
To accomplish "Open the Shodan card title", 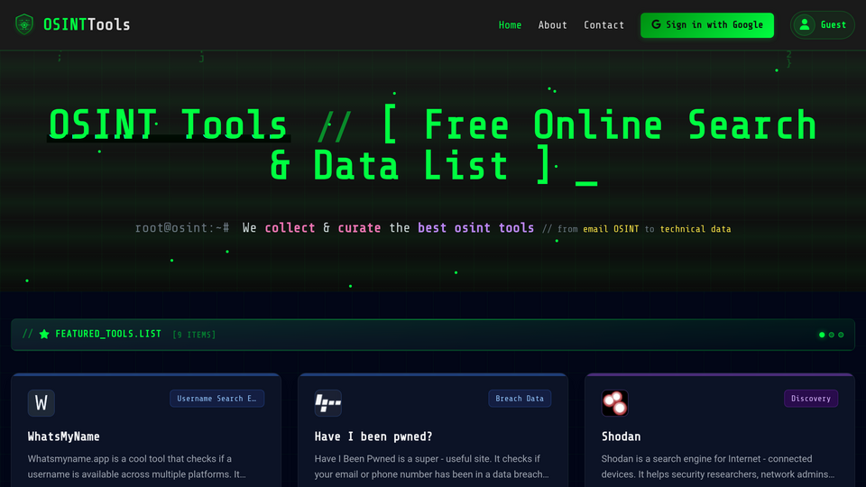I will coord(621,436).
